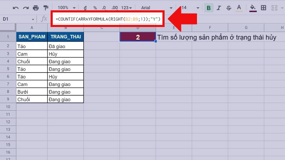Screen dimensions: 285x160
Task: Select the TRANG_THAI header cell
Action: pos(66,37)
